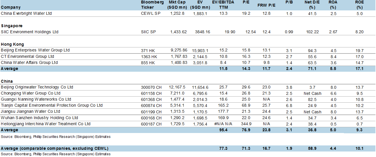Select the Net D/E (%) header
This screenshot has width=376, height=157.
[312, 5]
